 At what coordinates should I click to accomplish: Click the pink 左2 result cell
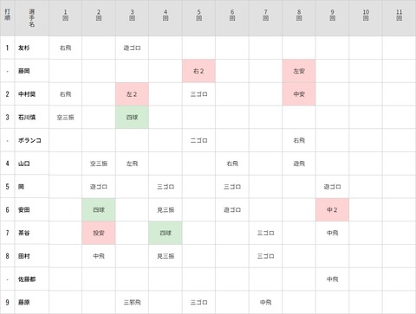point(132,94)
